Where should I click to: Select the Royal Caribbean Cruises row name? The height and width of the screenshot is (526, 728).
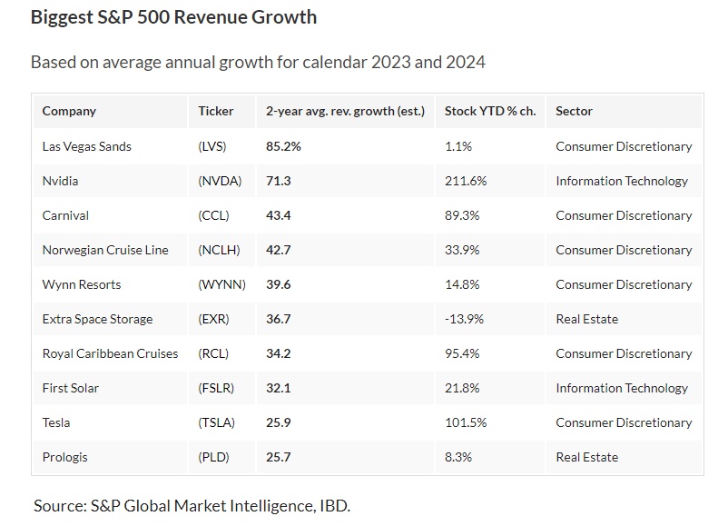point(110,353)
